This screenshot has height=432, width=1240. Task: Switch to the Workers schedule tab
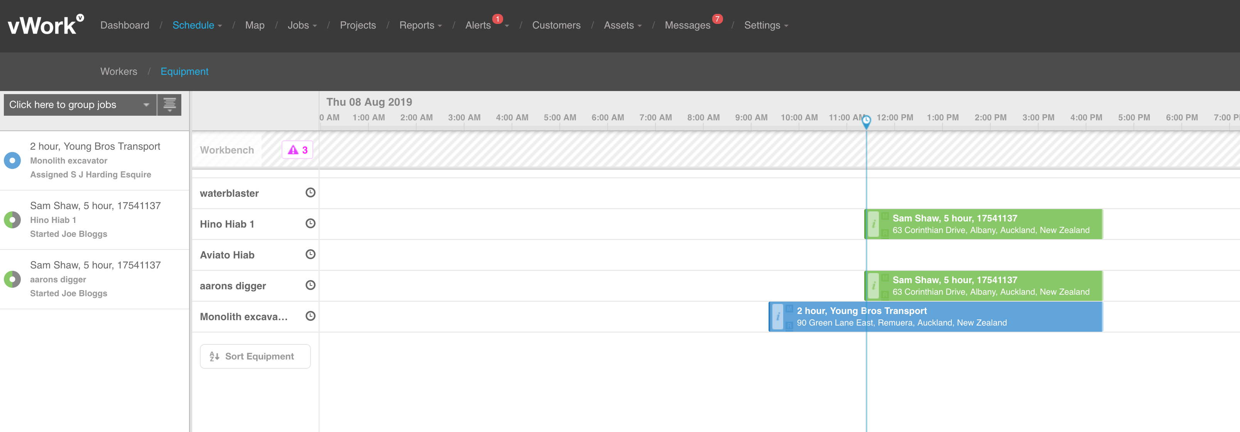point(118,71)
